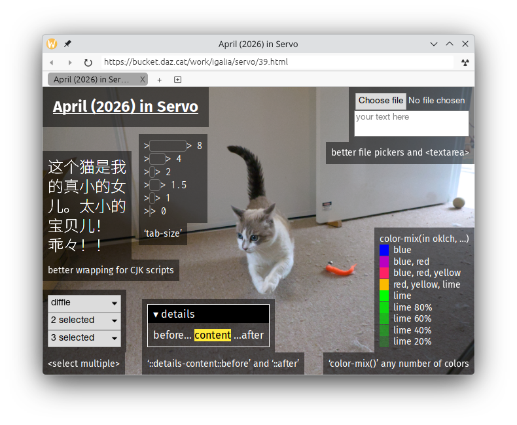This screenshot has height=425, width=517.
Task: Maximize the window with the up chevron
Action: coord(450,44)
